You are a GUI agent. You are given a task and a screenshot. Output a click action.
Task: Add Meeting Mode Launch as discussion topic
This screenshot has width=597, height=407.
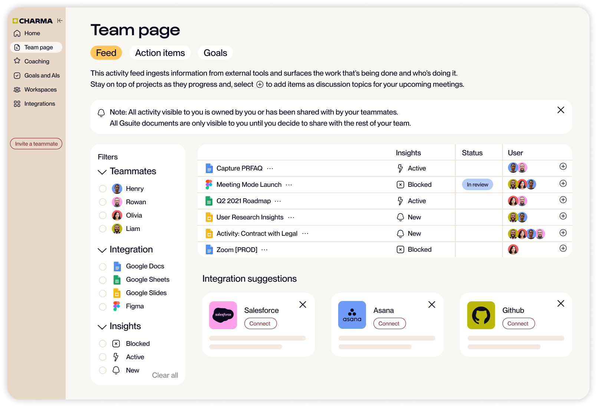pos(563,183)
